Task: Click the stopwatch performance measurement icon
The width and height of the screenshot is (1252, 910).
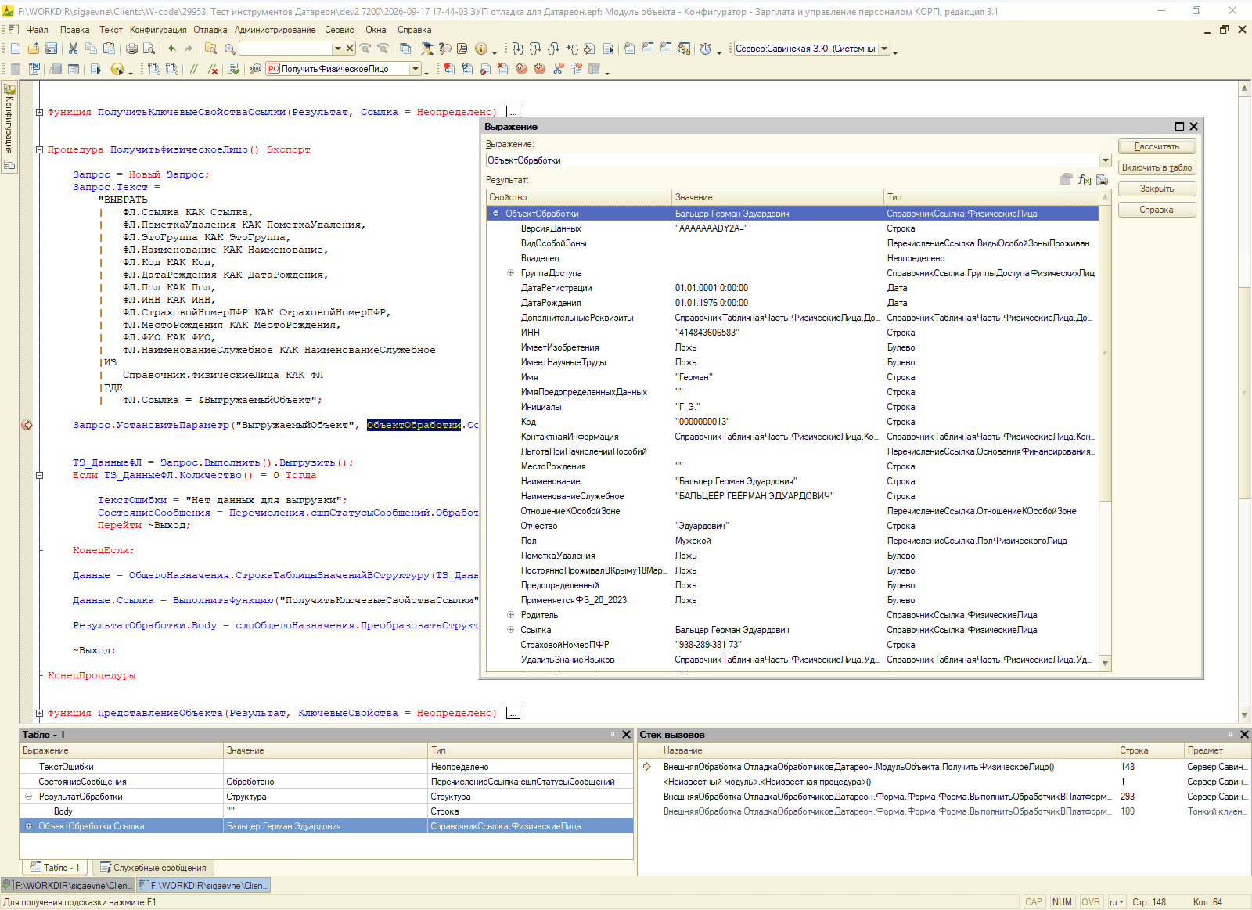Action: point(706,49)
